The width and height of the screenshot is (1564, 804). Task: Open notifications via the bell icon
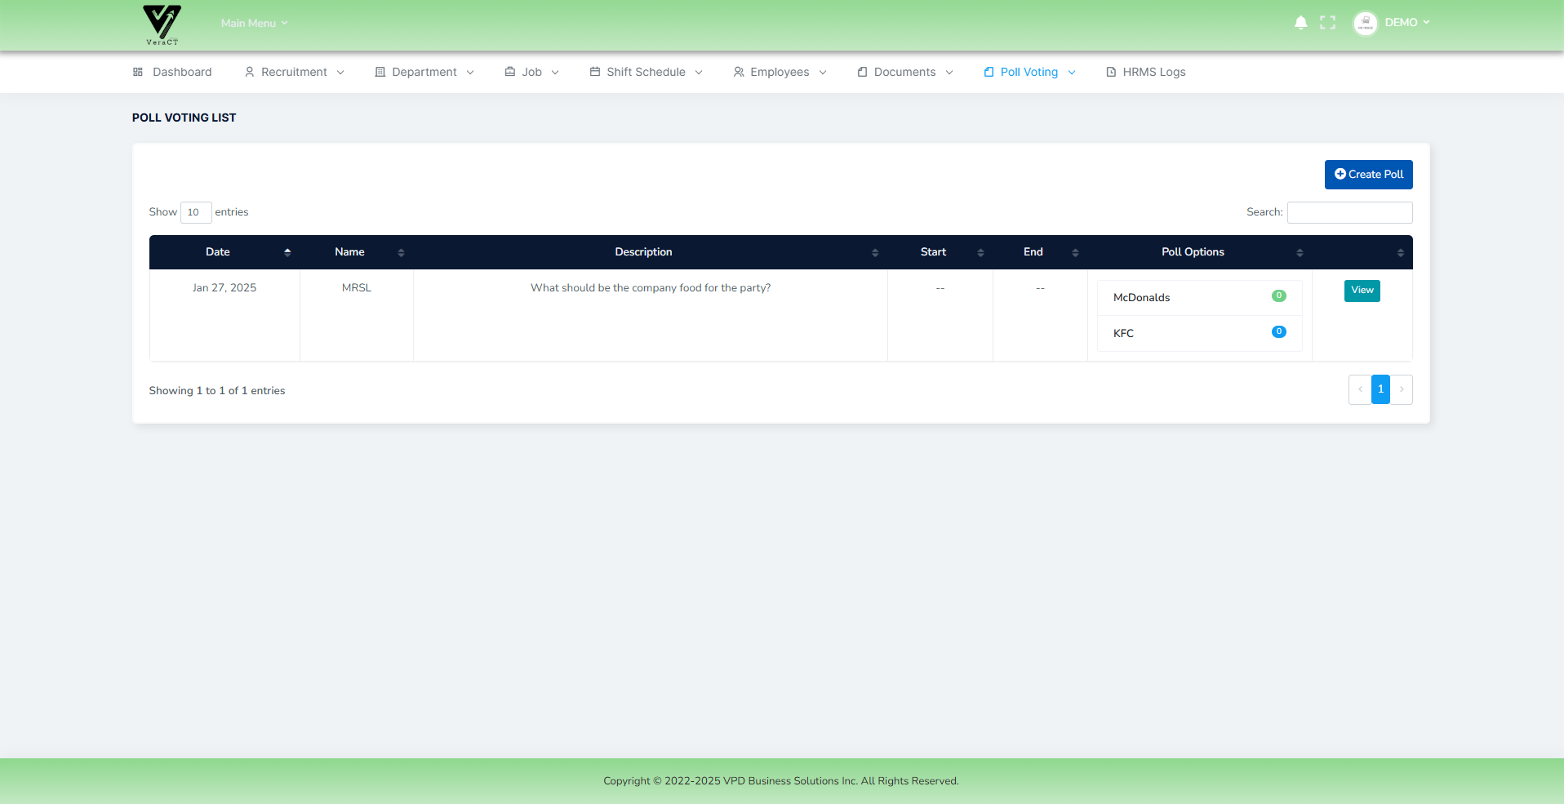pyautogui.click(x=1300, y=22)
